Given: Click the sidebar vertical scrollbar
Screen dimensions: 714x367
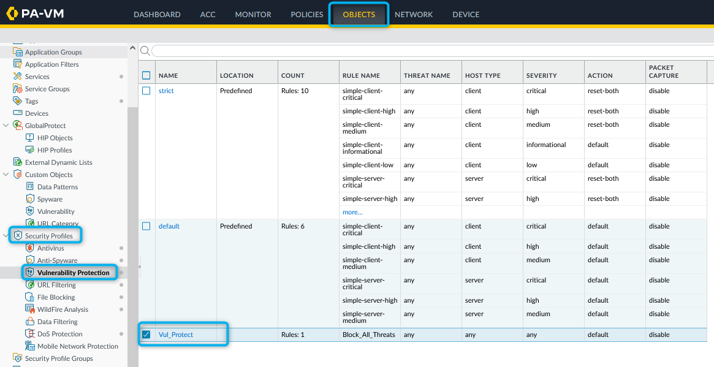Looking at the screenshot, I should (132, 184).
